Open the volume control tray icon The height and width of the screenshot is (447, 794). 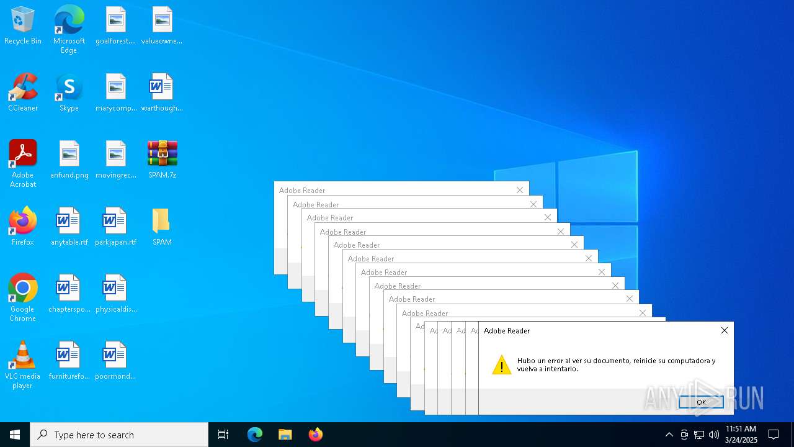[x=714, y=435]
